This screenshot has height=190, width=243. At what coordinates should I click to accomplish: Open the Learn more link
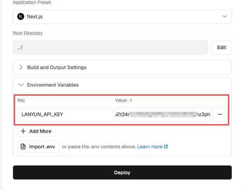[150, 147]
